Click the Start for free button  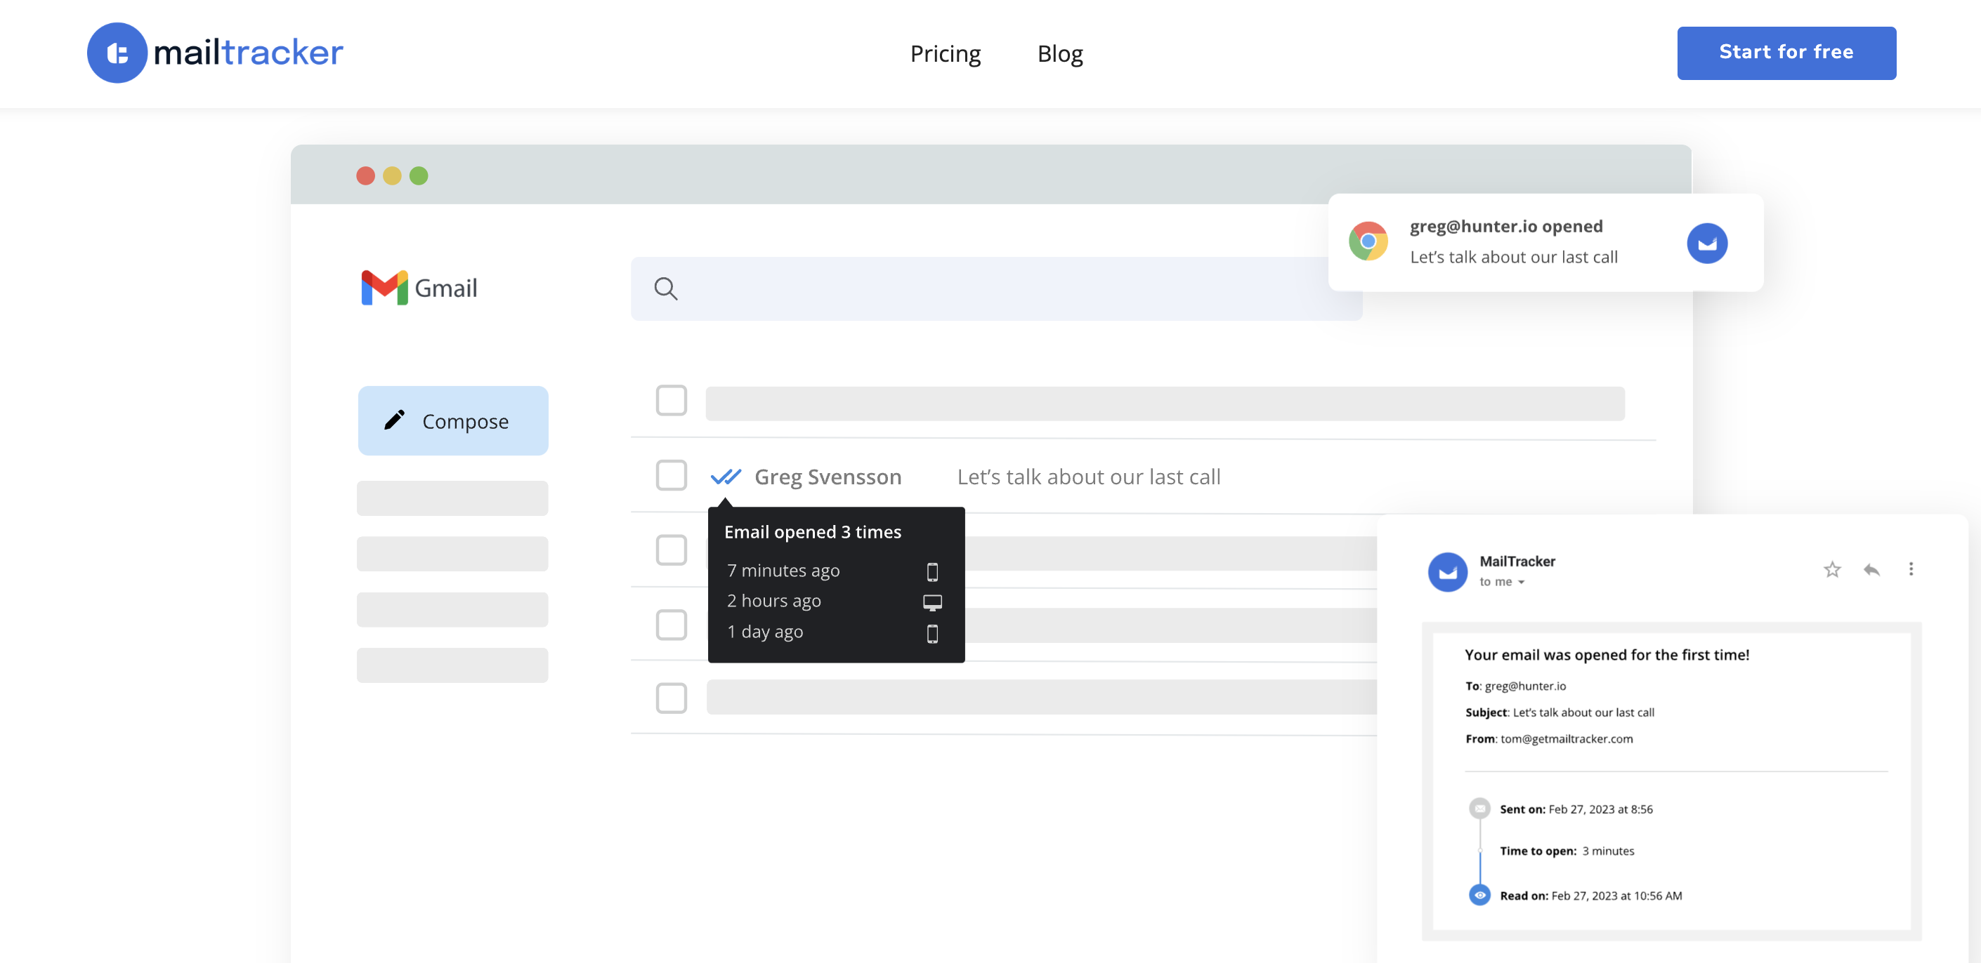point(1786,52)
